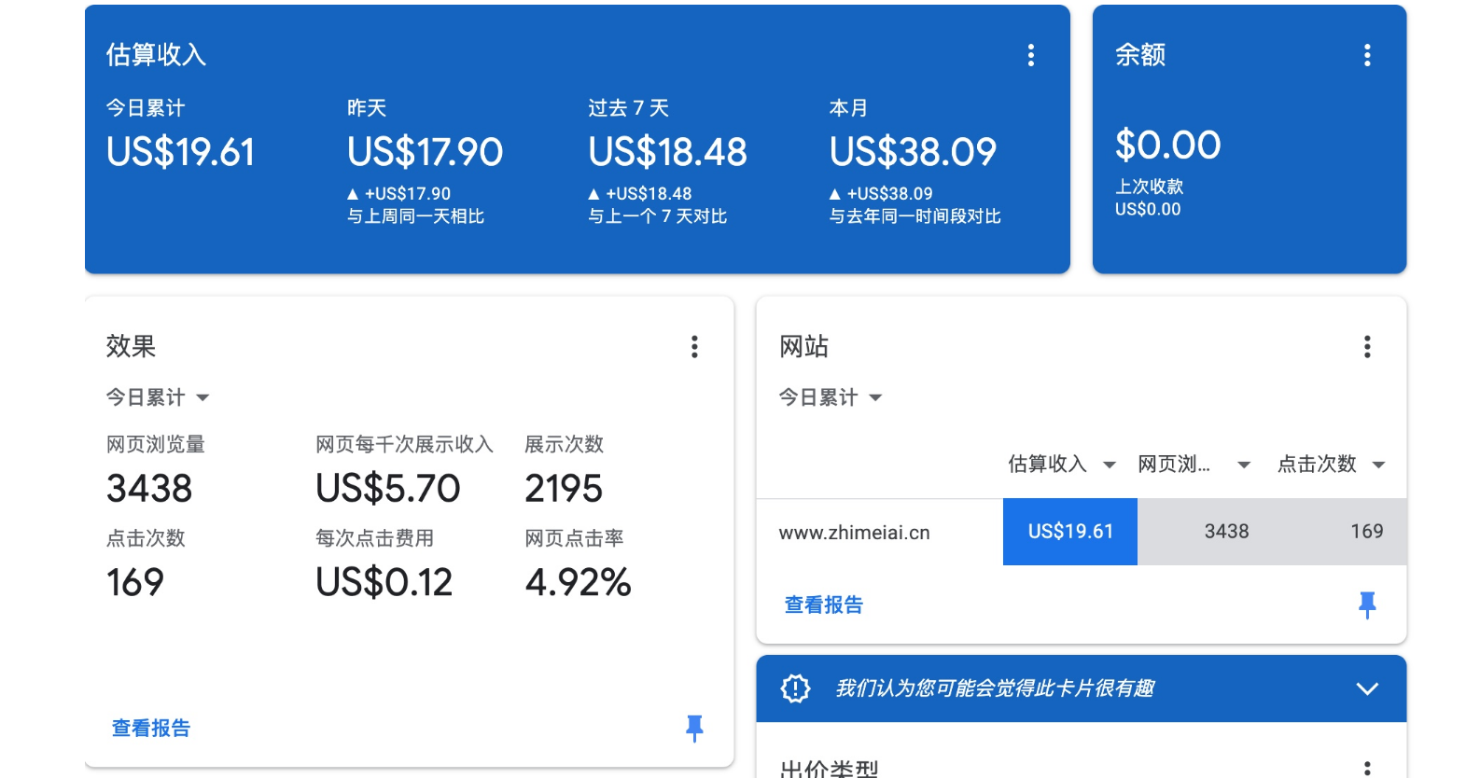Click the 昨天 US$17.90 earnings value
The image size is (1480, 778).
[x=425, y=152]
